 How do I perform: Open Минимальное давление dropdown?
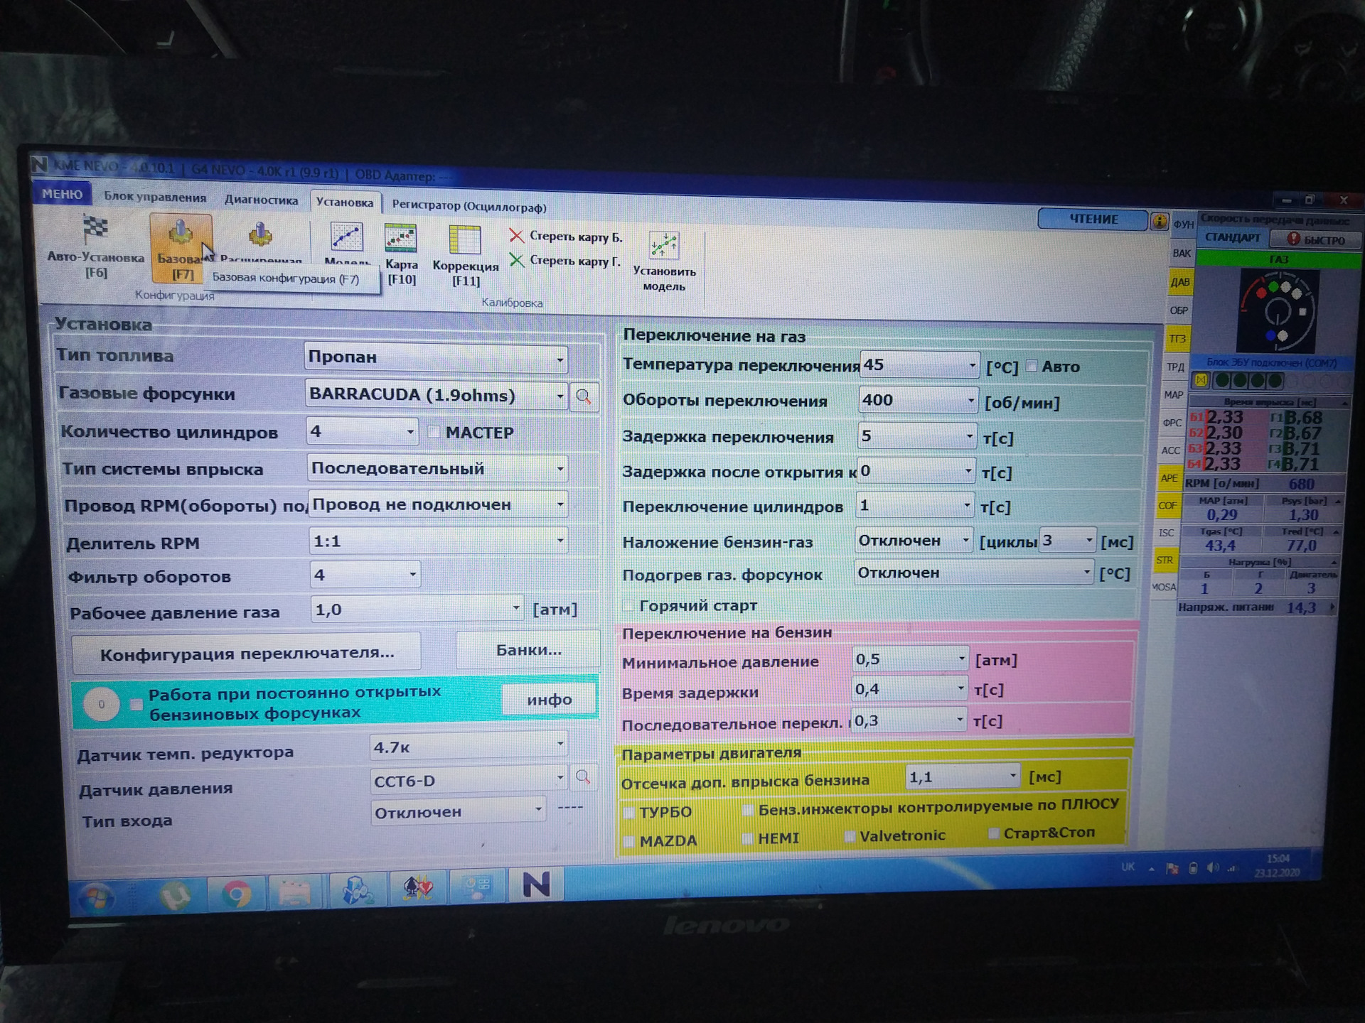coord(911,659)
